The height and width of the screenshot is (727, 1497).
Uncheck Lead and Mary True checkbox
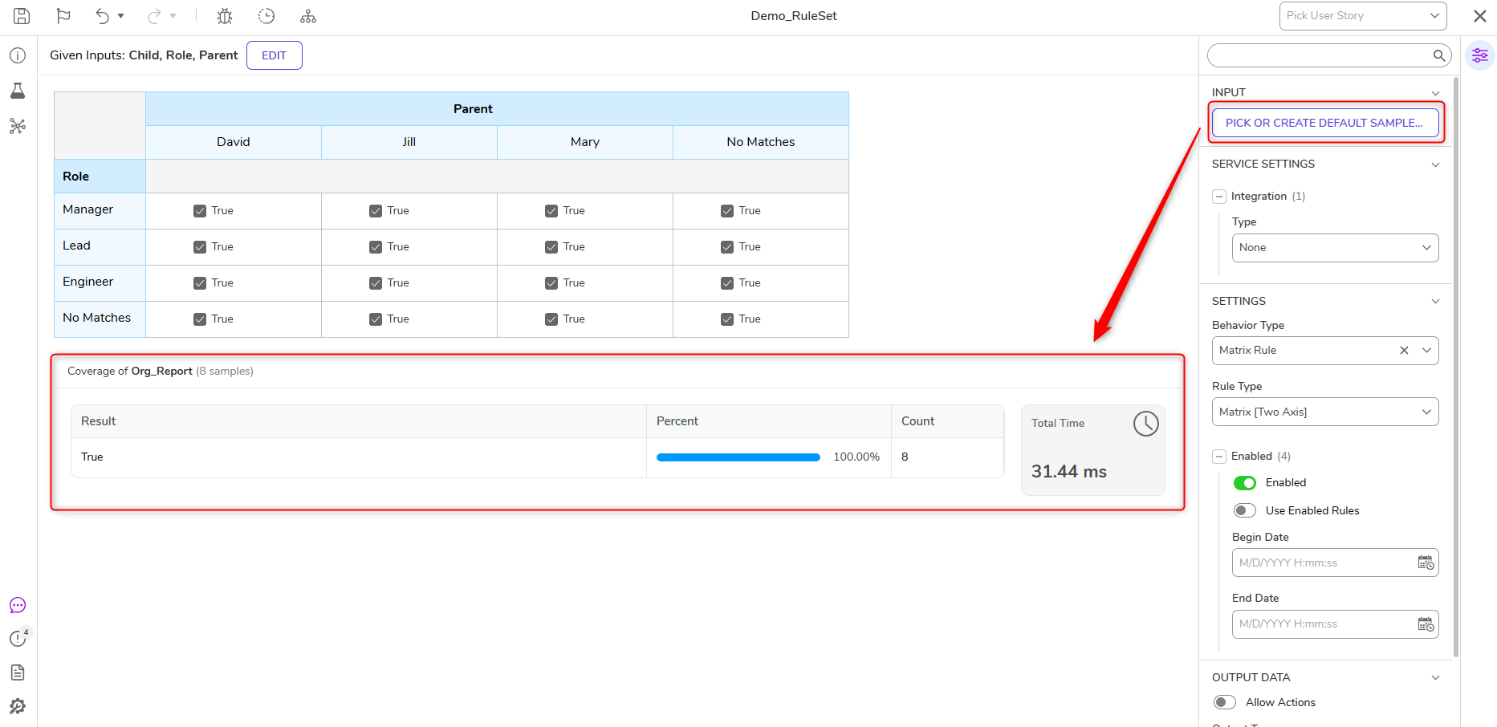(x=551, y=247)
